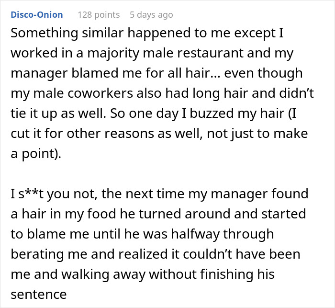Click the line starting 'my male coworkers also'

[162, 93]
